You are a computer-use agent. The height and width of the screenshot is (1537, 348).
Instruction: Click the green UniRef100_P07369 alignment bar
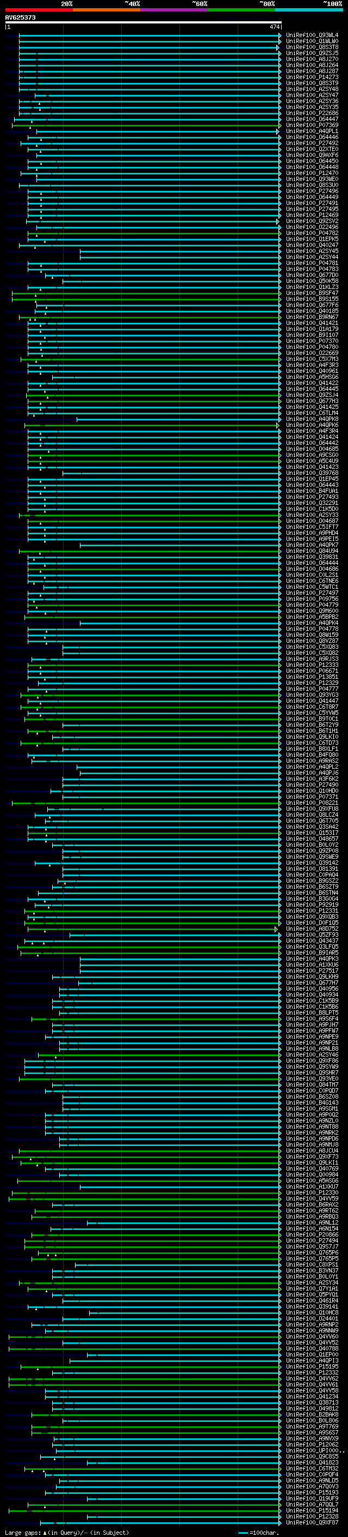pos(146,125)
